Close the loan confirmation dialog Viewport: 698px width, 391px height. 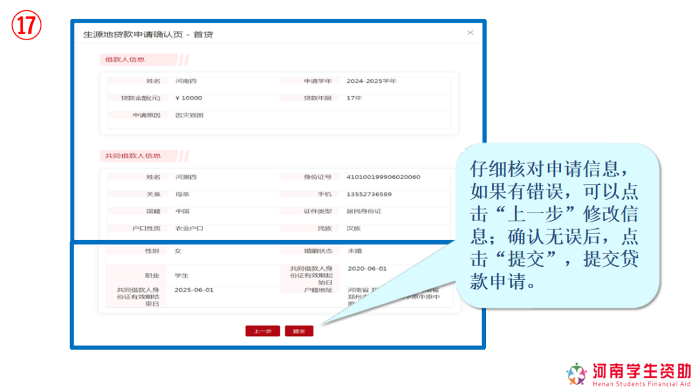(470, 32)
